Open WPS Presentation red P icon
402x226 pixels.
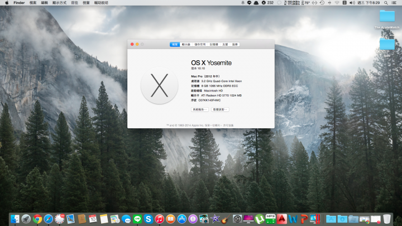coord(304,219)
